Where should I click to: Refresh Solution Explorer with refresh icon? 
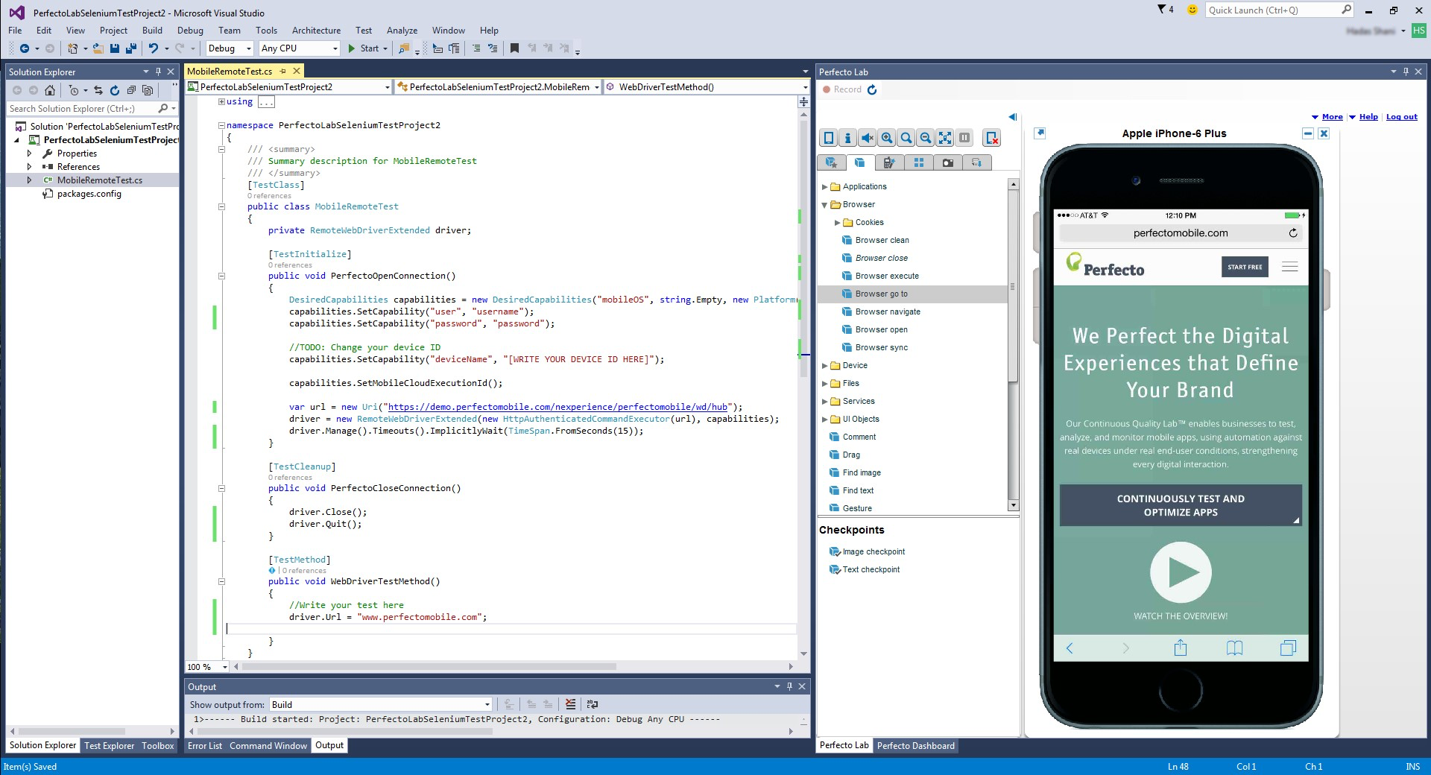pos(115,90)
